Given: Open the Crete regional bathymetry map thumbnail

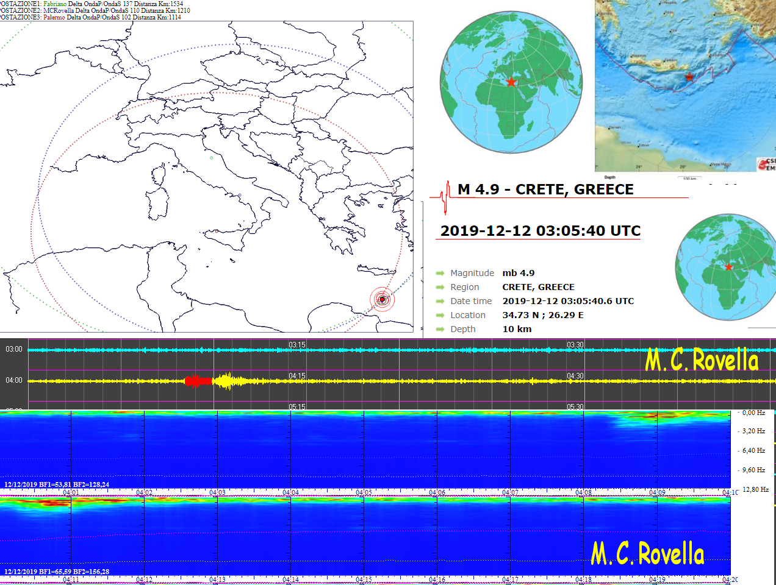Looking at the screenshot, I should (685, 86).
